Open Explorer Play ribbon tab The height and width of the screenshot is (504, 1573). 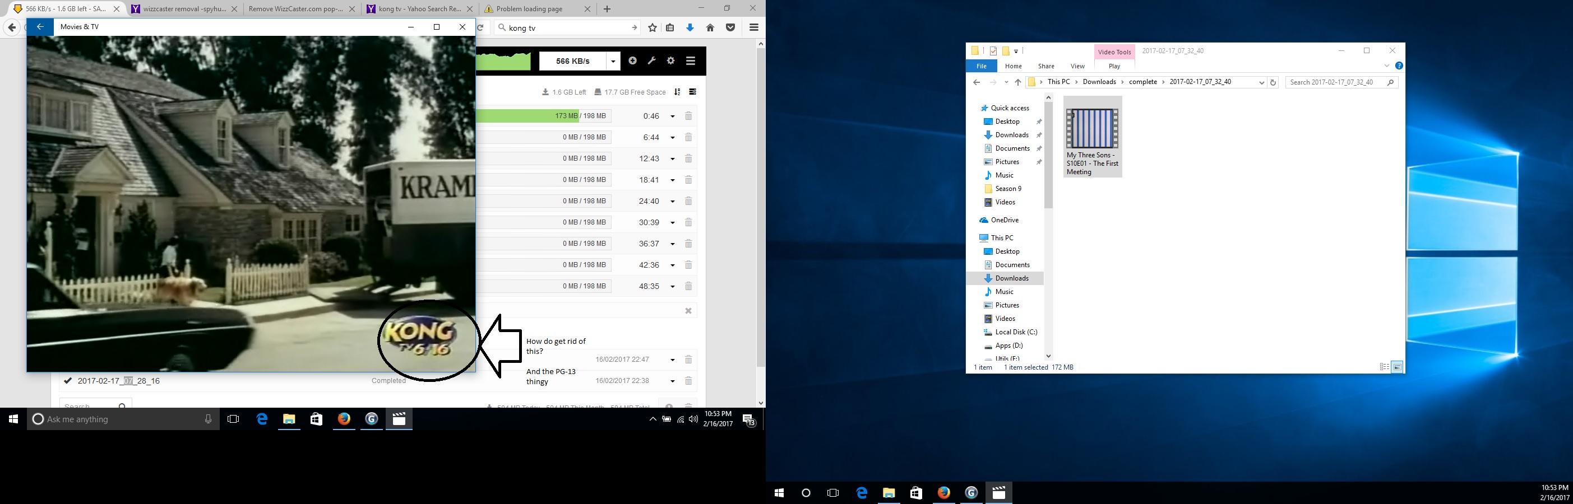tap(1114, 66)
